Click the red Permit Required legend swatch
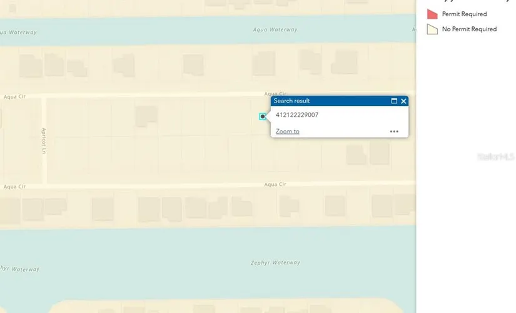This screenshot has width=516, height=313. (432, 14)
